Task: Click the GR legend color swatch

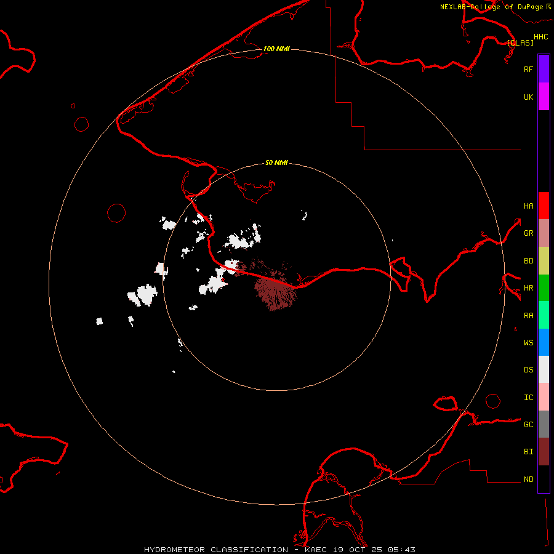Action: coord(544,233)
